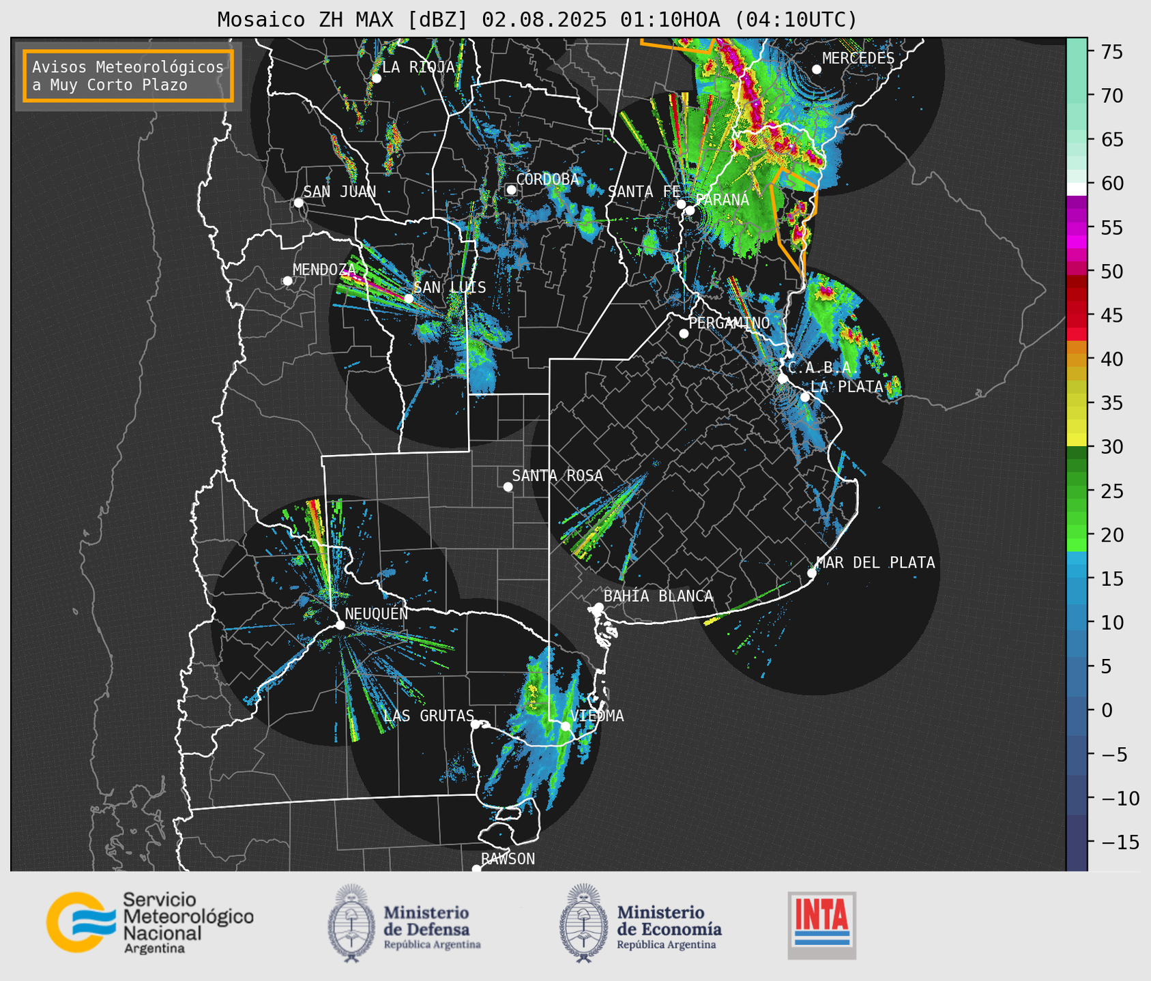Click the SAN LUIS city label
1151x981 pixels.
click(450, 288)
